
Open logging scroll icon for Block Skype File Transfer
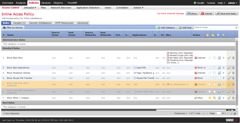(x=219, y=78)
